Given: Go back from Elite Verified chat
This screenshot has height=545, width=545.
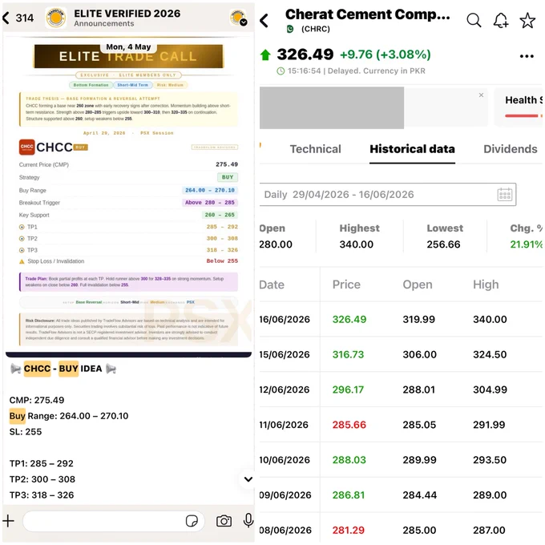Looking at the screenshot, I should click(6, 18).
